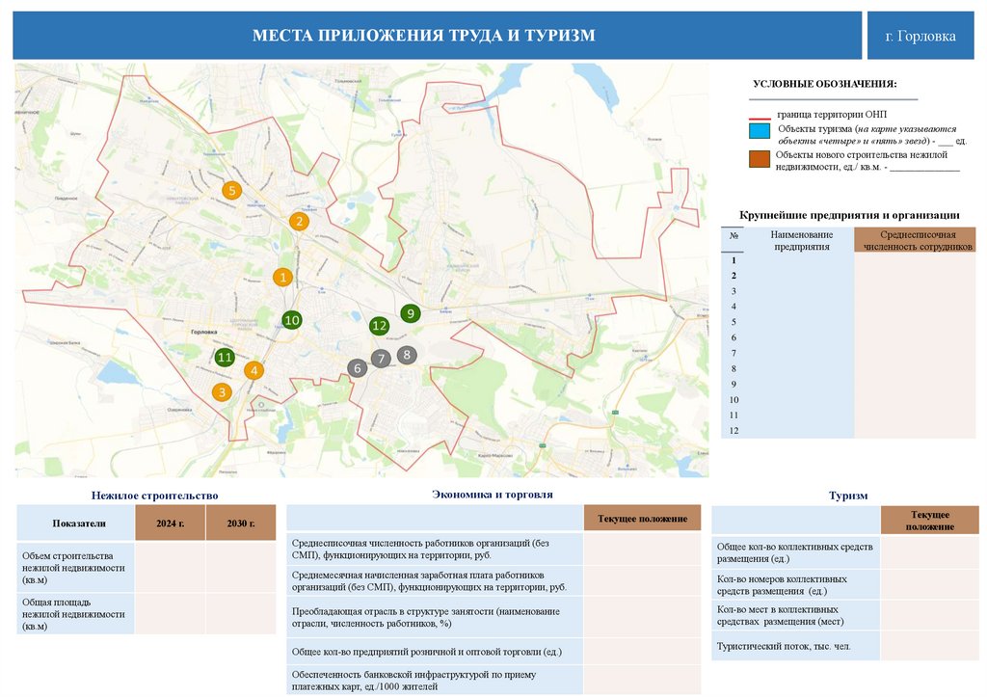Click yellow map marker 3
987x697 pixels.
221,391
